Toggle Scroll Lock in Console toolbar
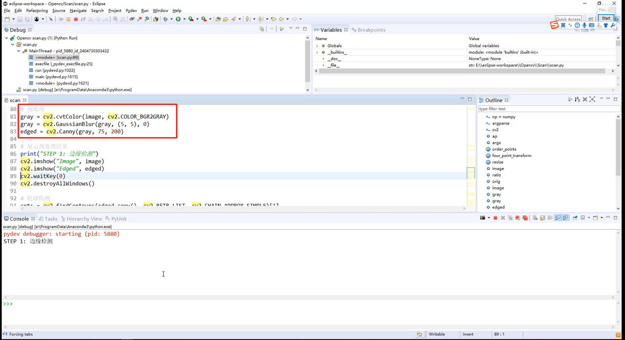The height and width of the screenshot is (340, 625). tap(543, 218)
